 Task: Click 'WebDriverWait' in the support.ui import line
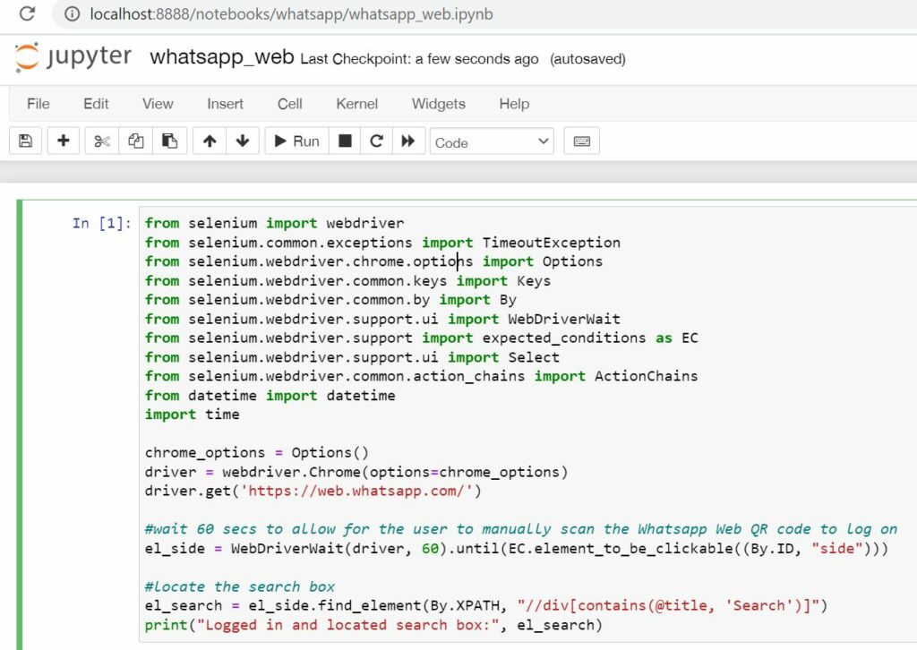pos(564,319)
